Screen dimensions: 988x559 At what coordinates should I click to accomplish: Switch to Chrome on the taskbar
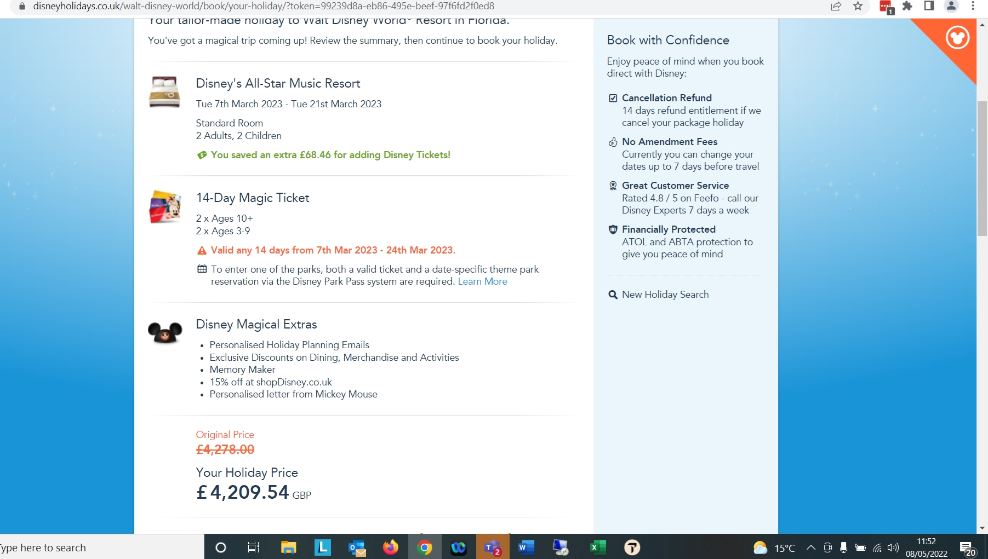coord(425,548)
